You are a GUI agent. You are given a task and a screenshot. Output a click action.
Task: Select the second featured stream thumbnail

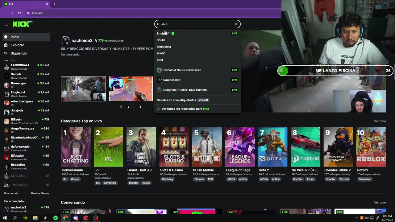[131, 89]
